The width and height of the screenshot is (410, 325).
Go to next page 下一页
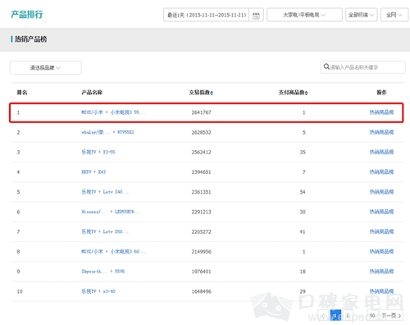391,315
